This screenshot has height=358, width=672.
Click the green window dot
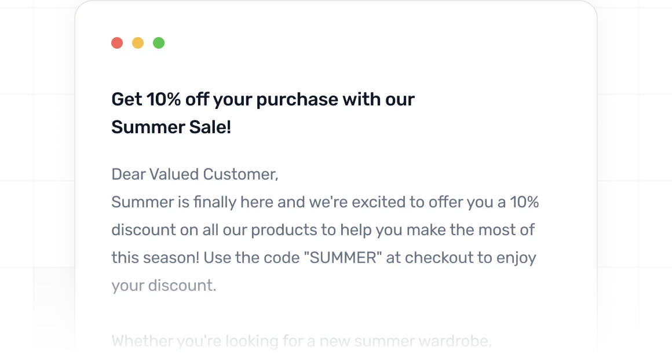click(x=159, y=43)
